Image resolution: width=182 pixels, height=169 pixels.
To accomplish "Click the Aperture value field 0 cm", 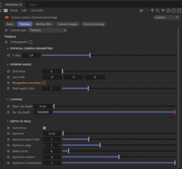I will [52, 134].
